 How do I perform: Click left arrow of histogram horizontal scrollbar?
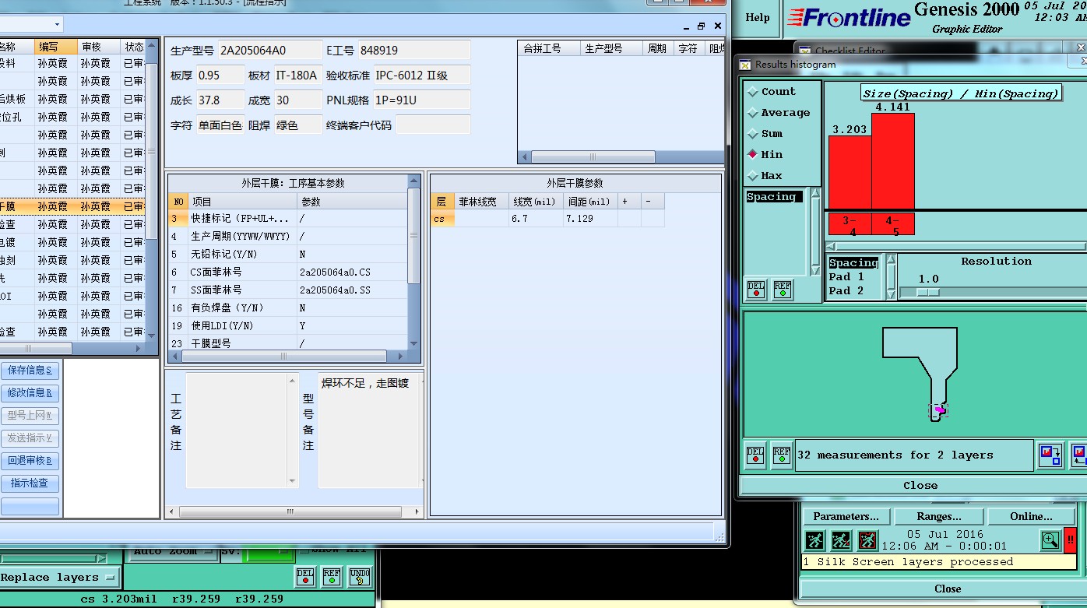click(831, 246)
